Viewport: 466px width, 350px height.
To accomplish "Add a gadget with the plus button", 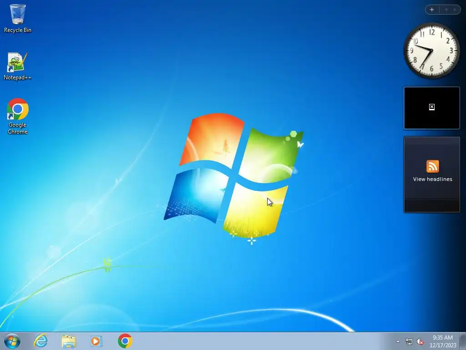I will click(x=432, y=10).
